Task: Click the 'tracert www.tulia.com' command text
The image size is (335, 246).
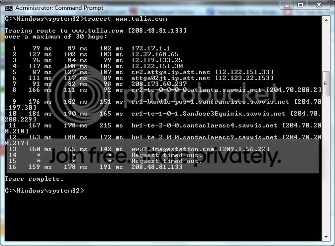Action: (125, 19)
